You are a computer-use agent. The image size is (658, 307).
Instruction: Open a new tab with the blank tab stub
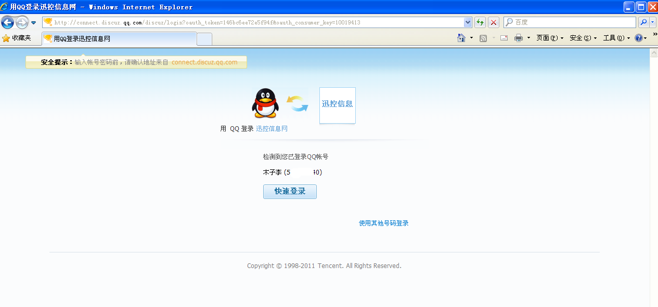pos(204,38)
